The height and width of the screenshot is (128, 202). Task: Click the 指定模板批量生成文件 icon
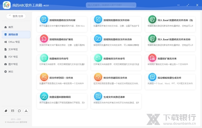152,77
